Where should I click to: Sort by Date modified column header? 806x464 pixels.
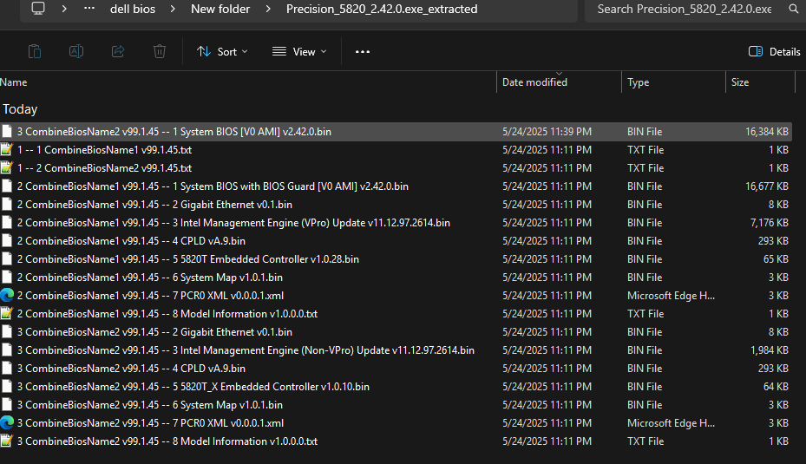click(534, 82)
